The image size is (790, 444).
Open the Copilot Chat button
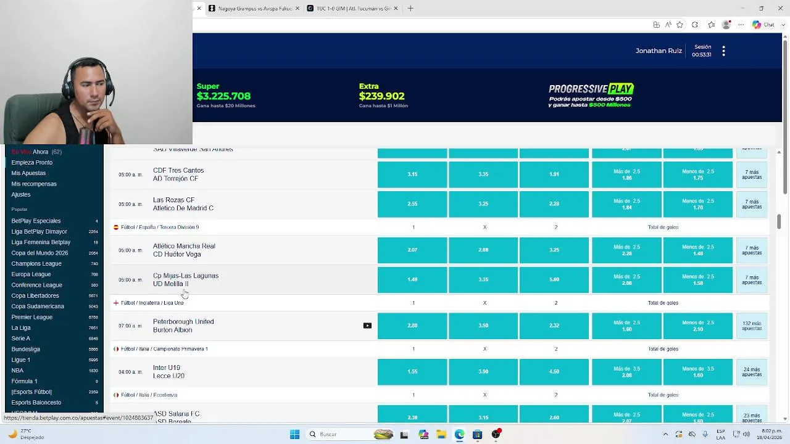pos(763,25)
